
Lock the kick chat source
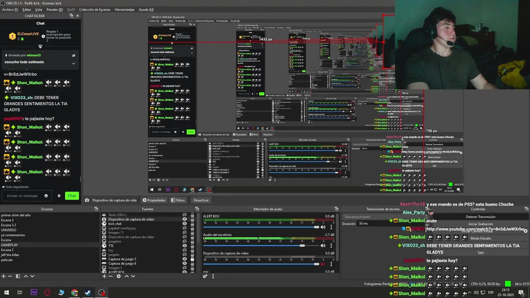click(192, 223)
